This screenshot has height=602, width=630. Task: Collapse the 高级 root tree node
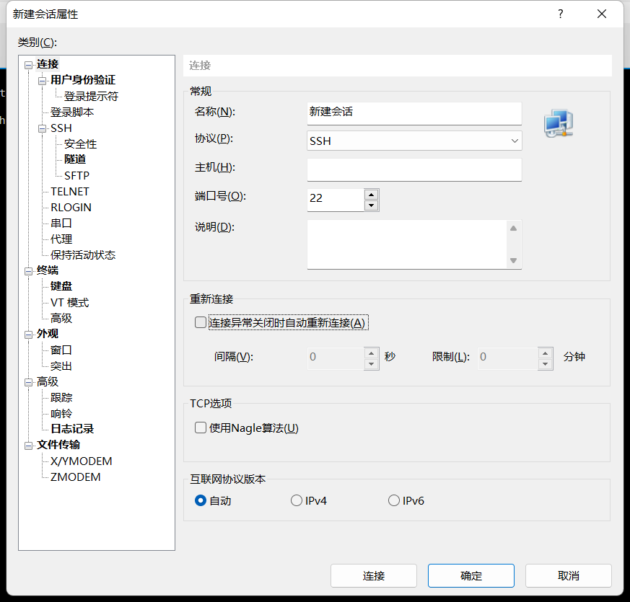click(29, 383)
